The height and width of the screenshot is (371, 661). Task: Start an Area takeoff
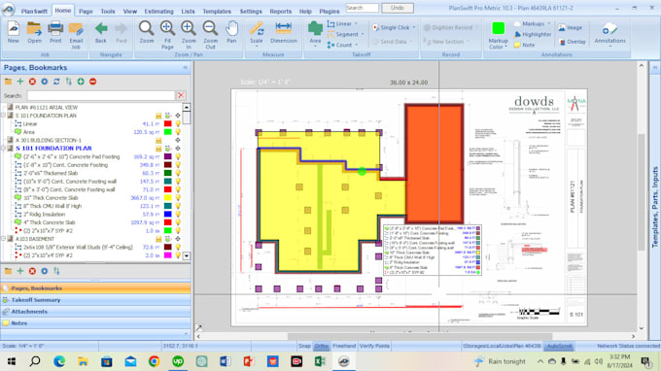point(315,32)
